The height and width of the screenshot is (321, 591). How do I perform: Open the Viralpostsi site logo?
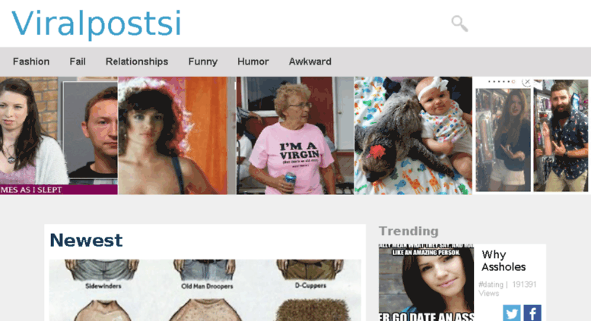(97, 24)
